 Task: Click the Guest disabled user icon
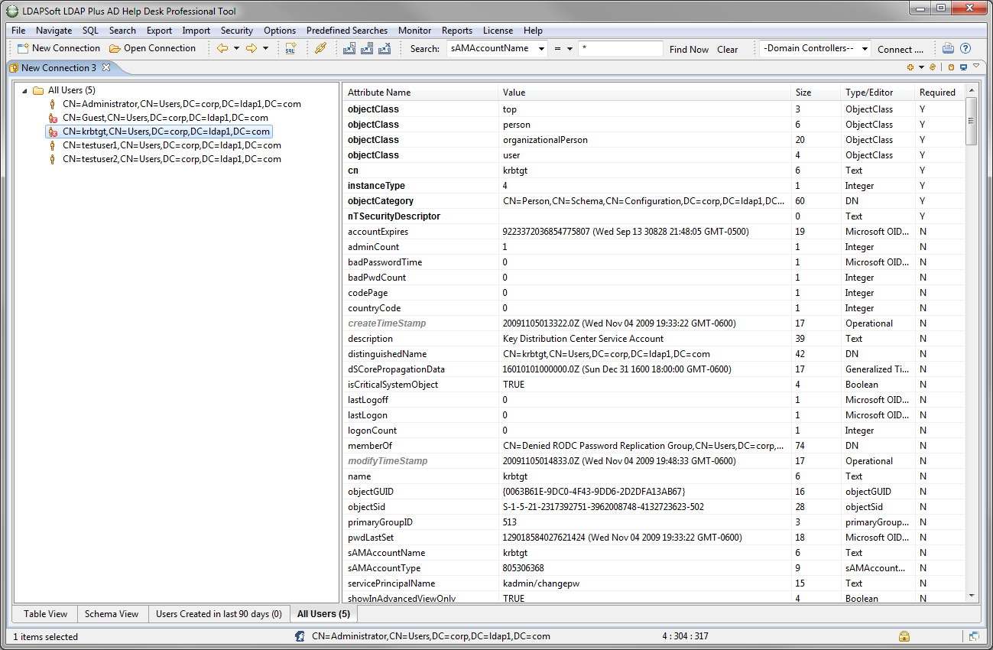(53, 119)
